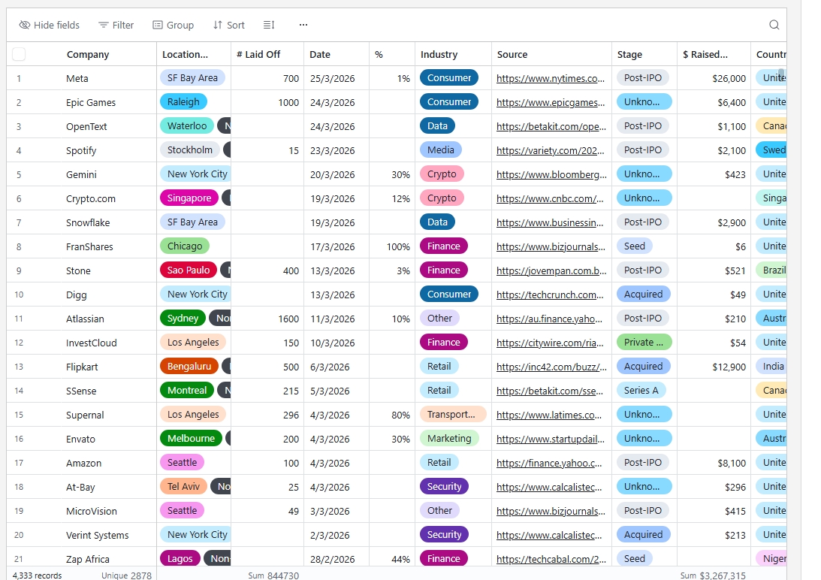The height and width of the screenshot is (580, 821).
Task: Click the Private stage tag for InvestCloud
Action: tap(644, 343)
